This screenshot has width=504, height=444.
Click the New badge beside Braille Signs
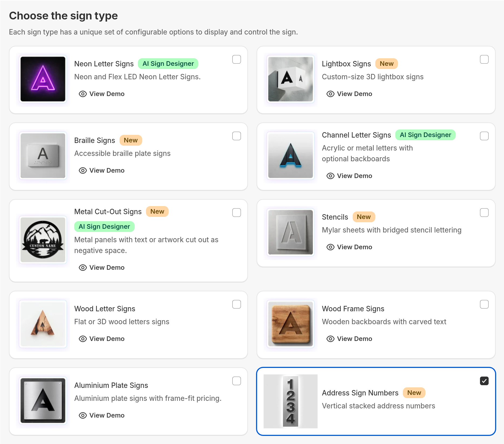pyautogui.click(x=131, y=140)
